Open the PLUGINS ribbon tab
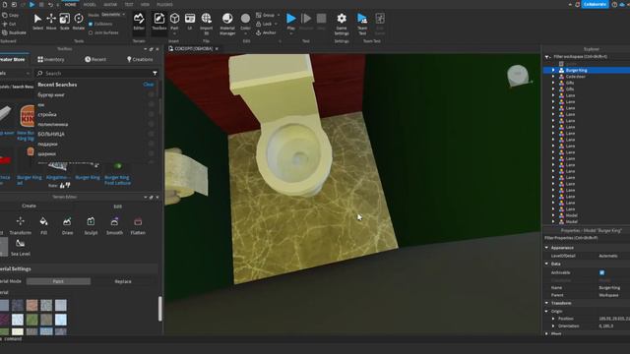The image size is (630, 354). pos(164,4)
